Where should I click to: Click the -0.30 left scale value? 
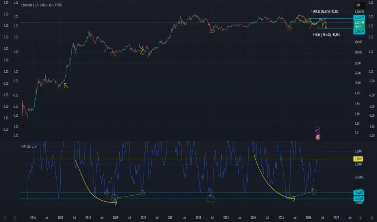[x=6, y=106]
